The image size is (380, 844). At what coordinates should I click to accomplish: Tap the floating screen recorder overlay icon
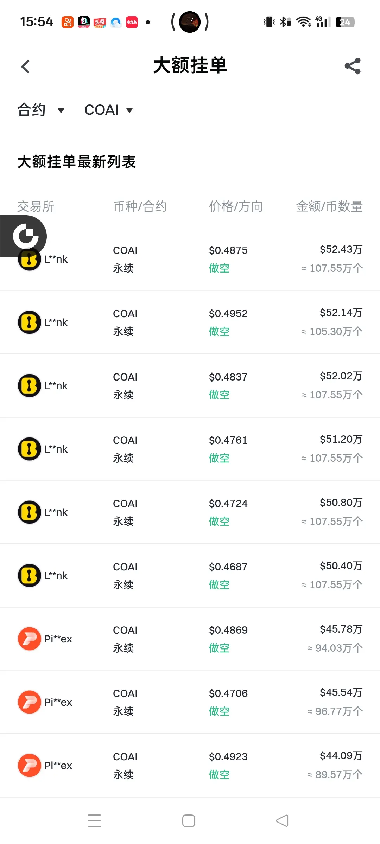(x=25, y=236)
